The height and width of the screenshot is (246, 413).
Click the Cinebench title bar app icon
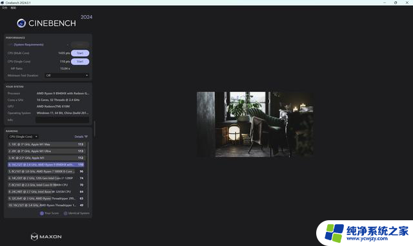point(2,3)
